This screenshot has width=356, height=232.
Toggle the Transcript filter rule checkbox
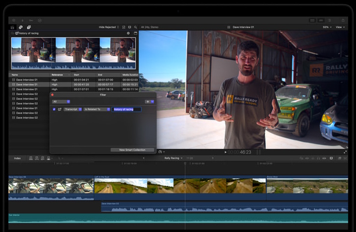click(54, 109)
